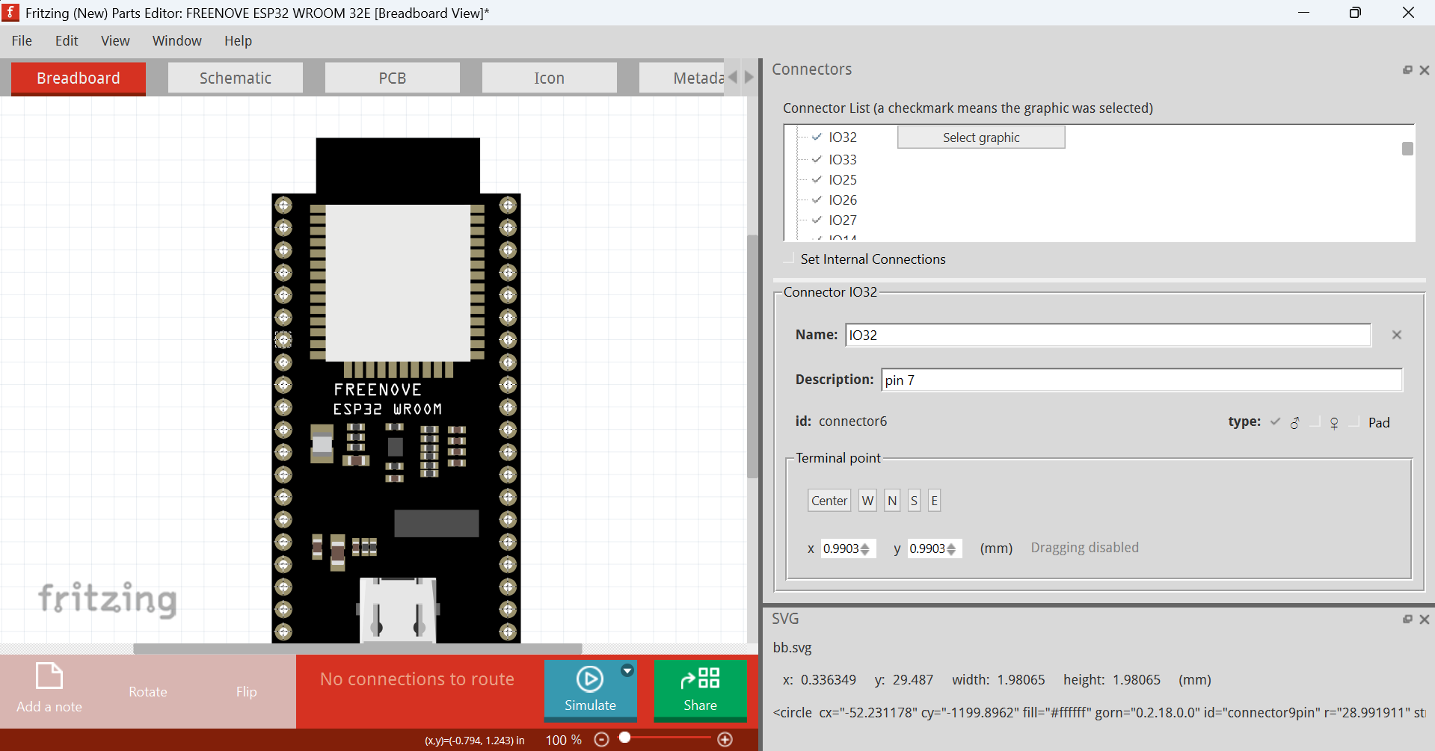Remove connector IO32 with the X icon
Image resolution: width=1435 pixels, height=751 pixels.
(x=1396, y=335)
